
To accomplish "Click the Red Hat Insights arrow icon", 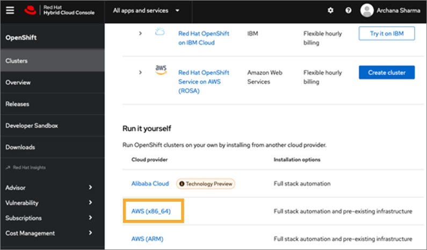I will point(8,167).
